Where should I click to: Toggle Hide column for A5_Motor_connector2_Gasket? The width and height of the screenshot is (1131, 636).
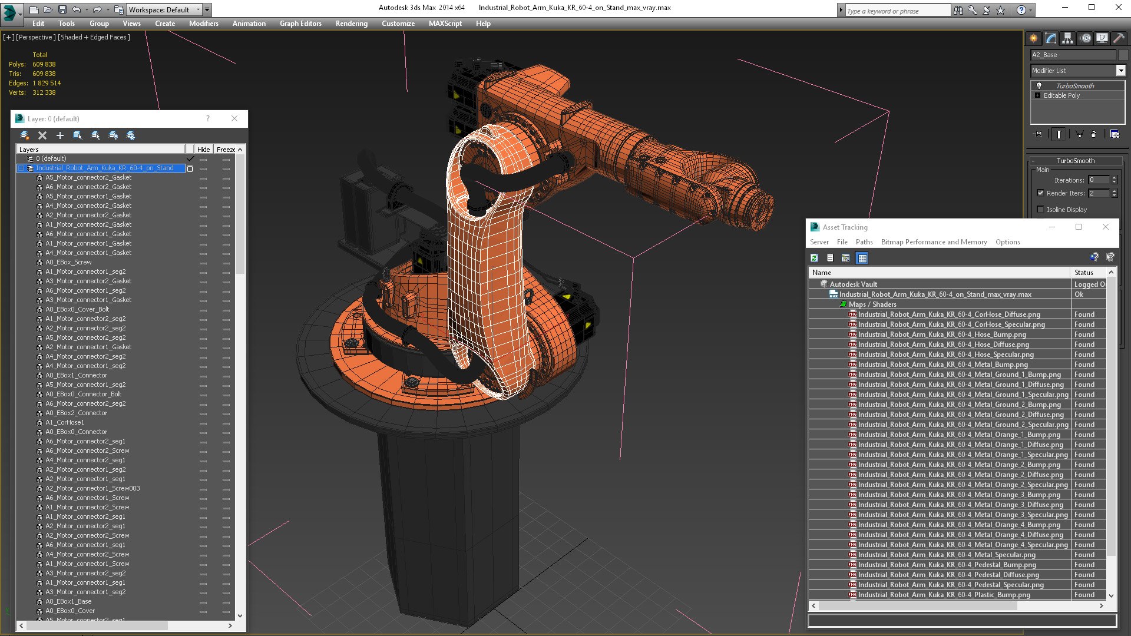click(x=203, y=177)
